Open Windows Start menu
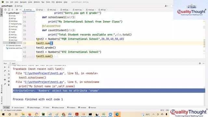 pos(3,114)
